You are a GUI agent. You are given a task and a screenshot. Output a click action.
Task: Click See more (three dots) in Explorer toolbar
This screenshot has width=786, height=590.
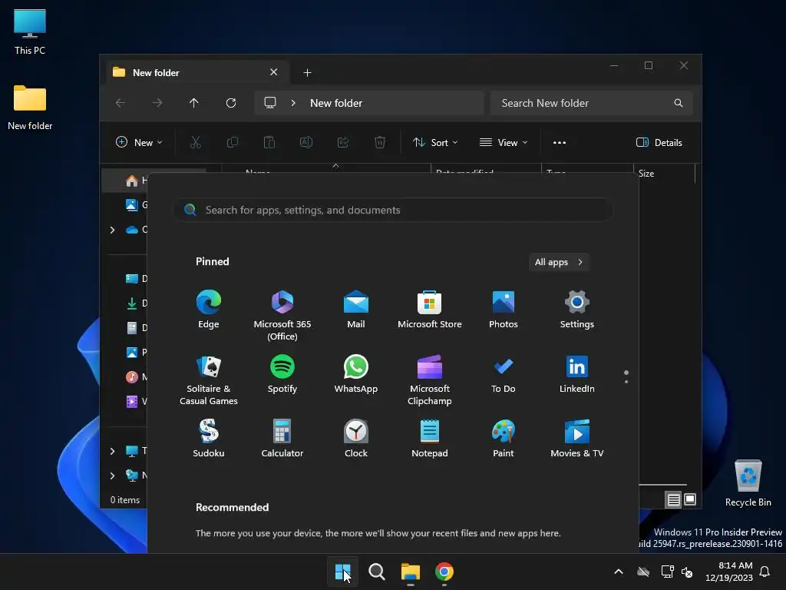click(560, 142)
